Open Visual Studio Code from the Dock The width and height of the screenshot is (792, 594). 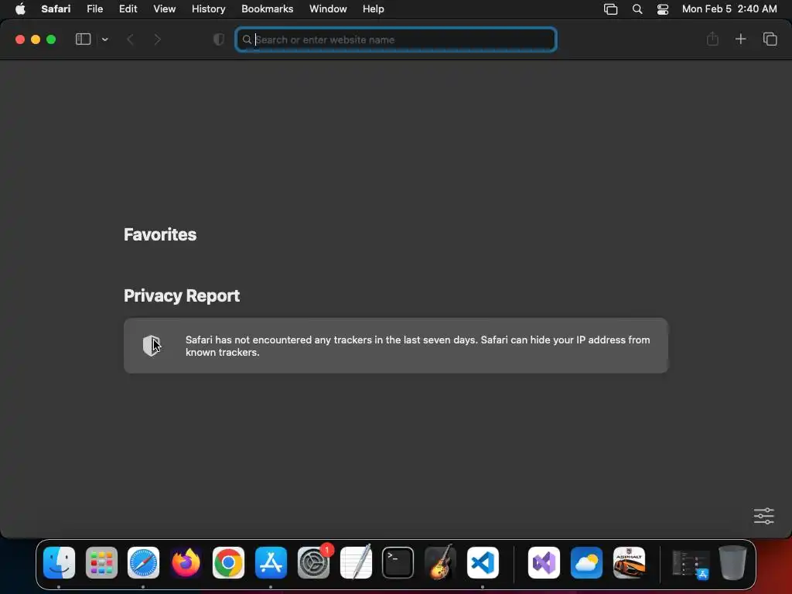(x=483, y=562)
